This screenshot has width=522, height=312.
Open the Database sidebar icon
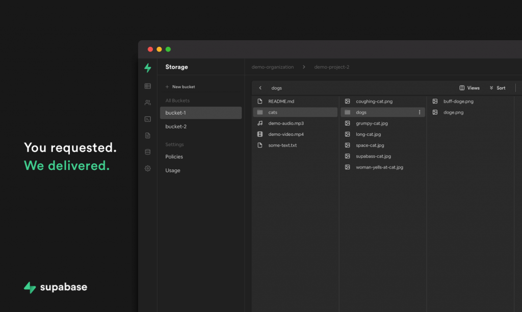point(148,152)
